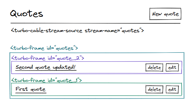Click blank space inside the green quote_1 frame
The height and width of the screenshot is (105, 190).
point(96,89)
